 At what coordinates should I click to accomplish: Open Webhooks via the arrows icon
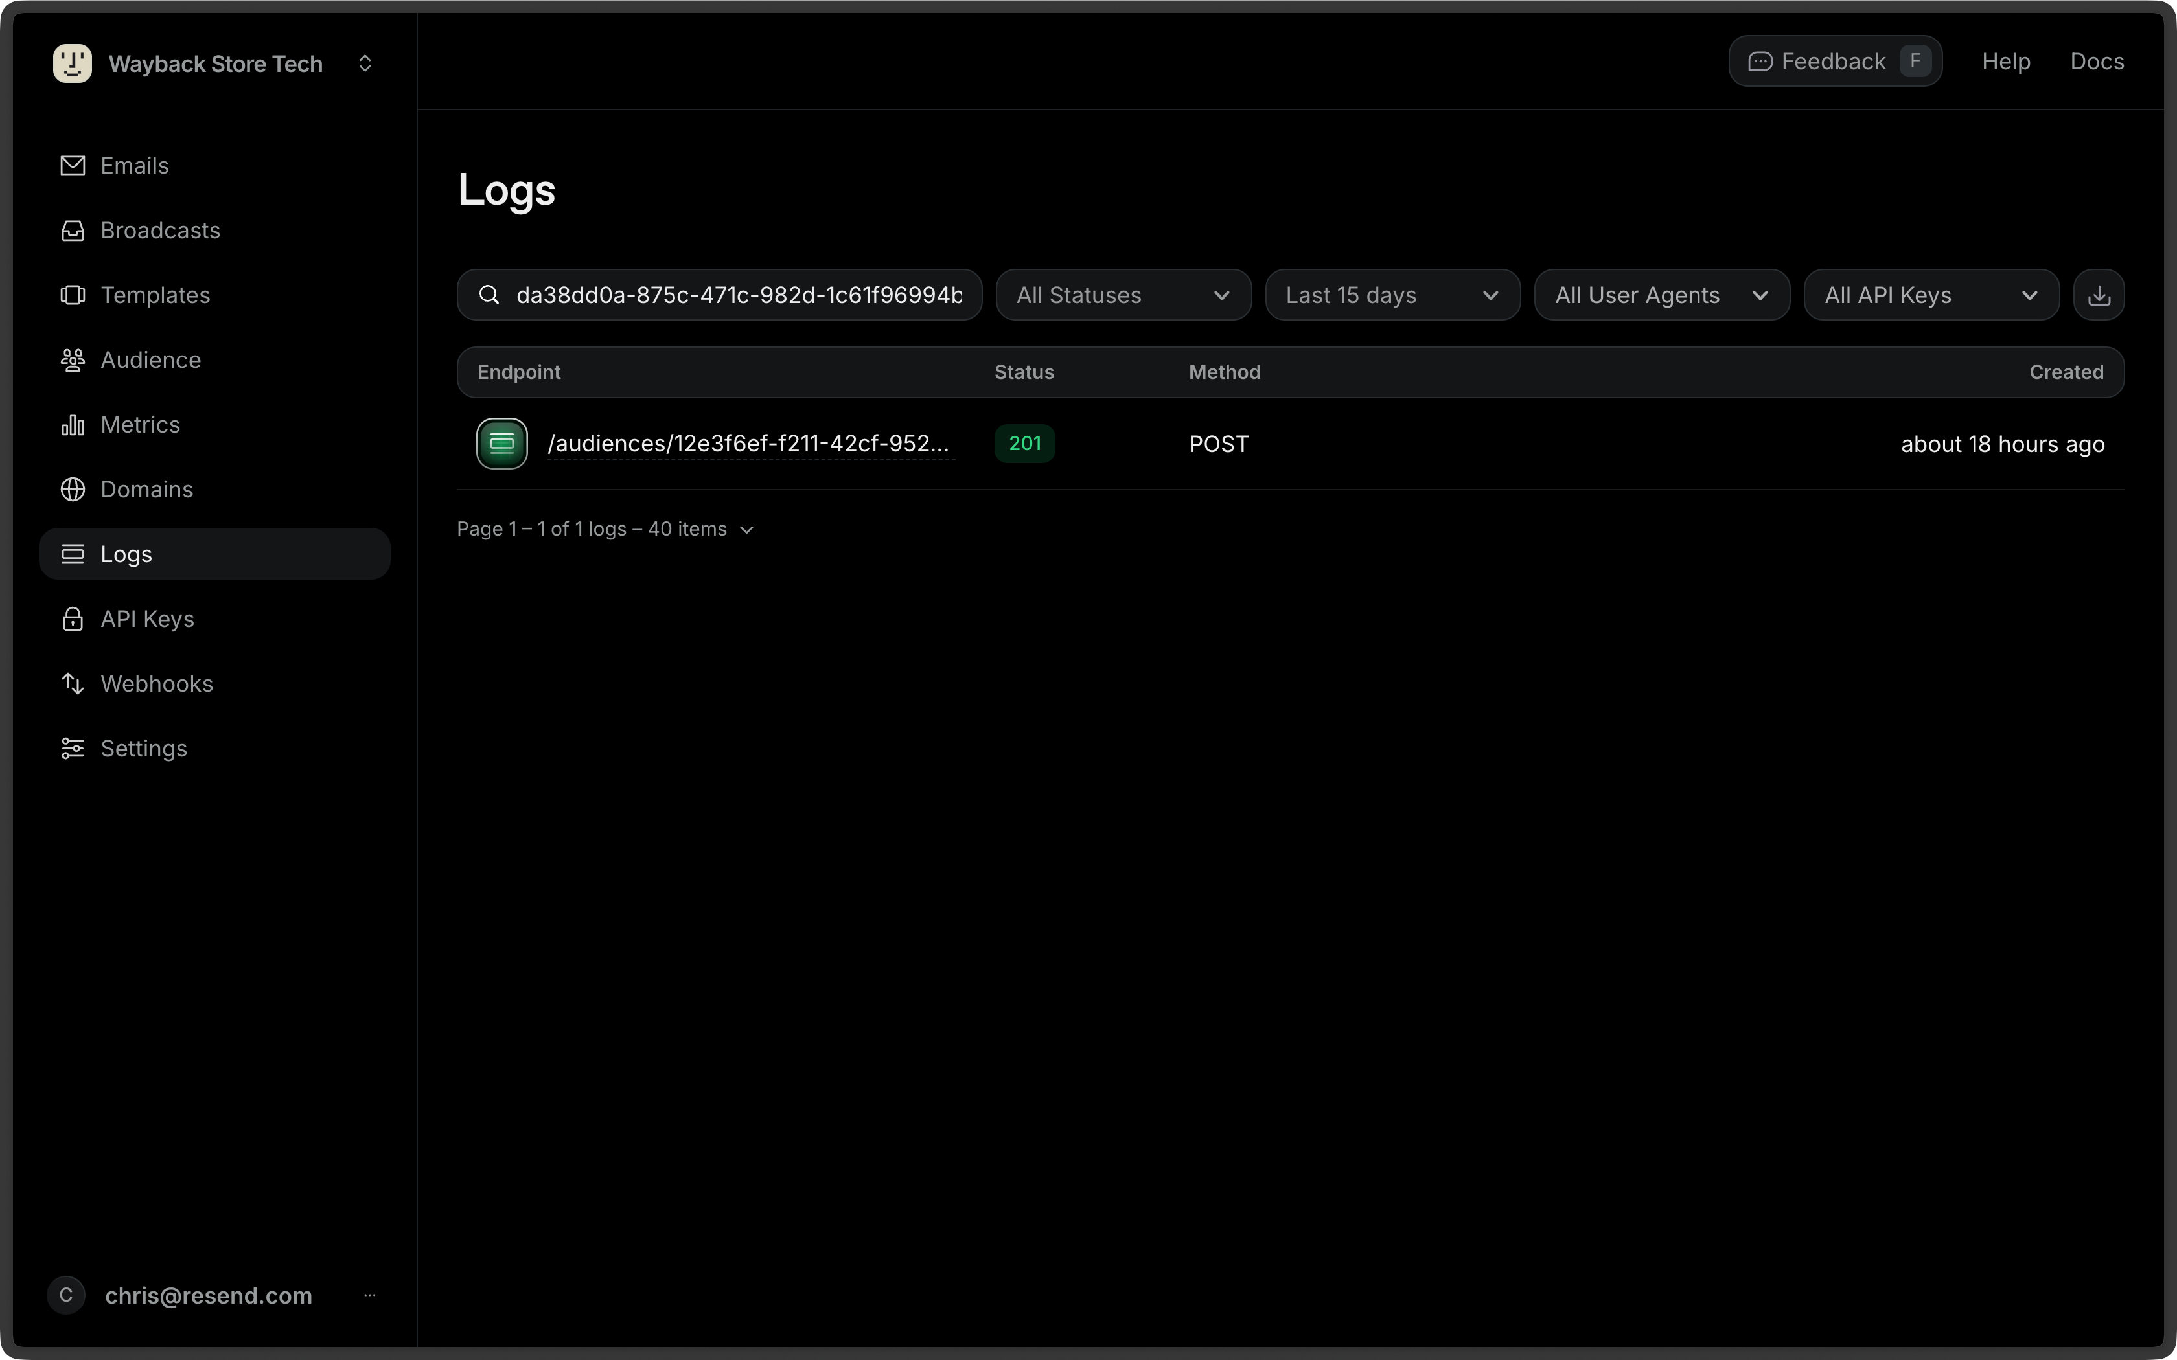click(72, 683)
